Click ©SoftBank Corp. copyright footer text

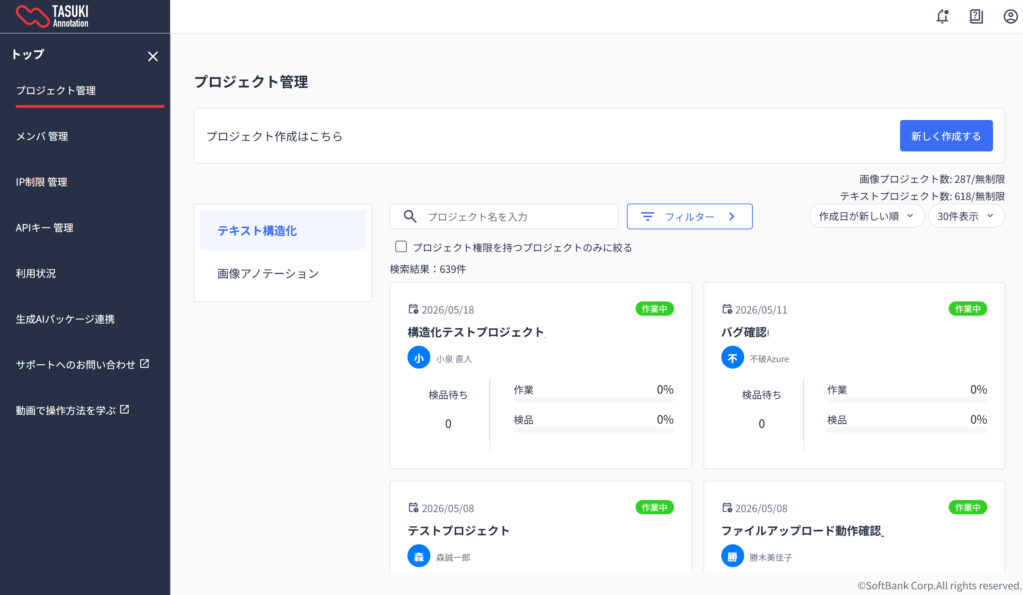[x=939, y=585]
